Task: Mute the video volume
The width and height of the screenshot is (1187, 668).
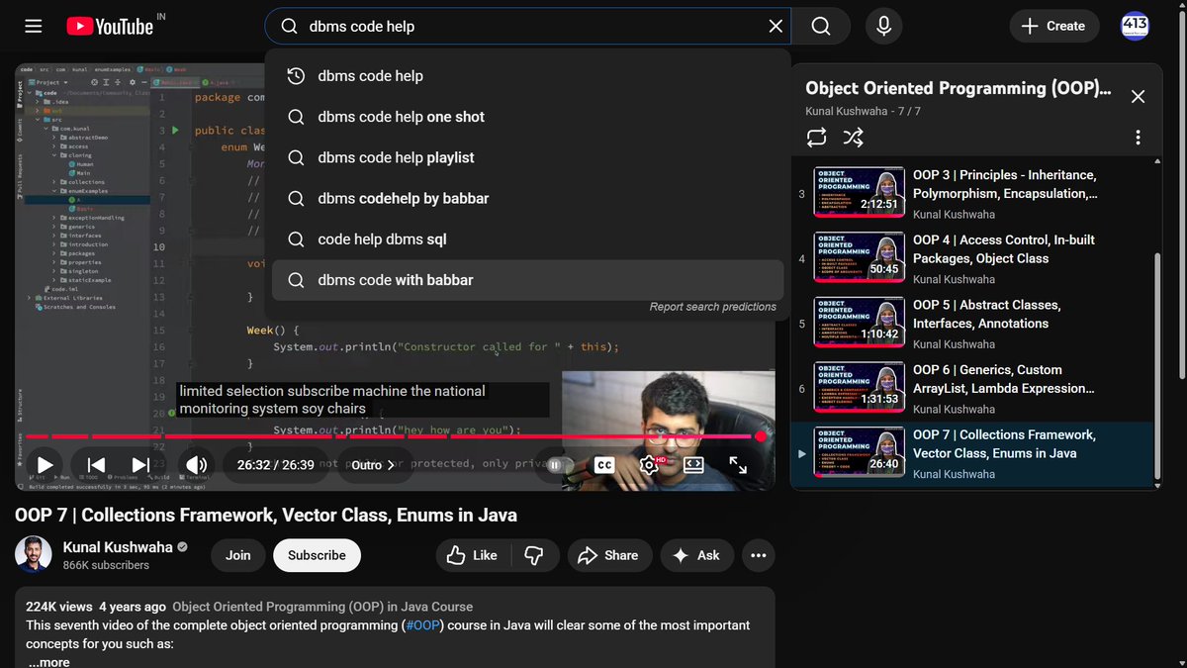Action: tap(197, 465)
